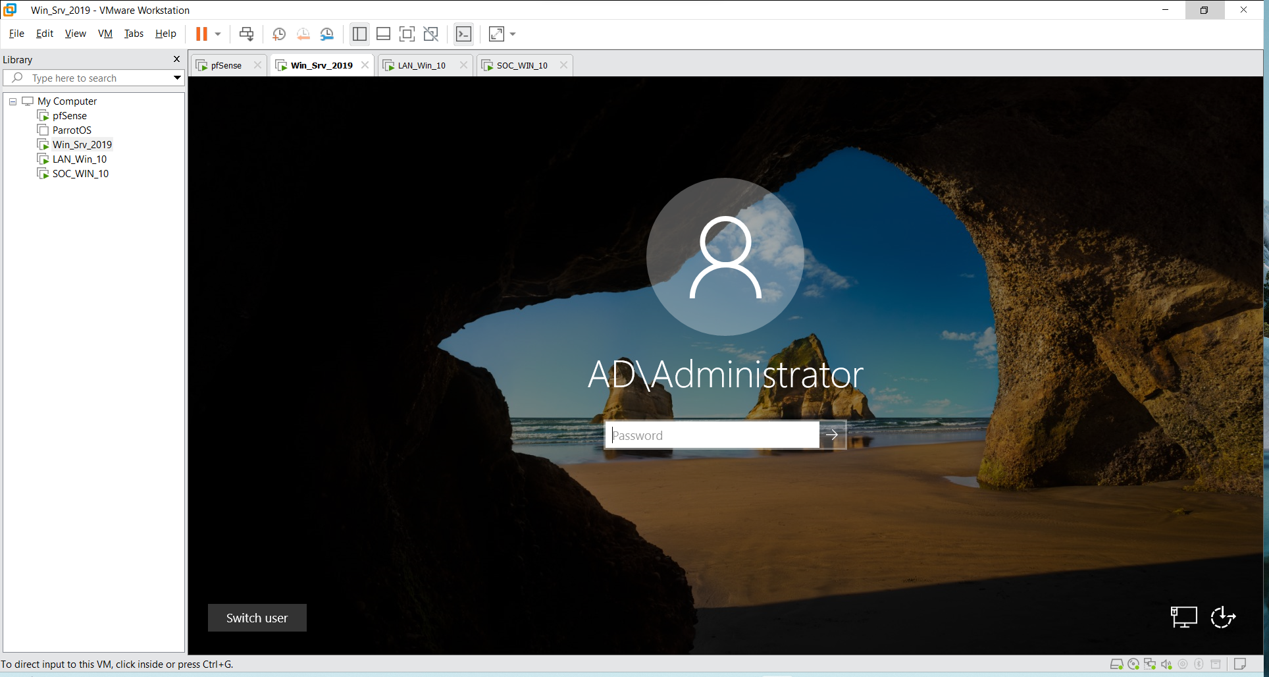The height and width of the screenshot is (677, 1269).
Task: Take a snapshot of this VM
Action: [x=279, y=34]
